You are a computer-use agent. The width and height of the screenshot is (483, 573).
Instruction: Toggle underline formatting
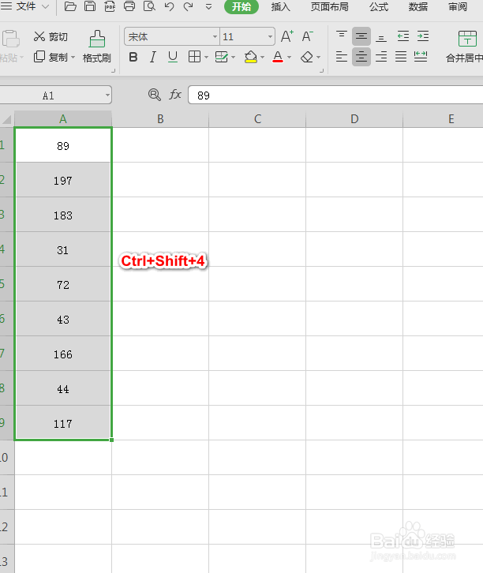click(173, 57)
